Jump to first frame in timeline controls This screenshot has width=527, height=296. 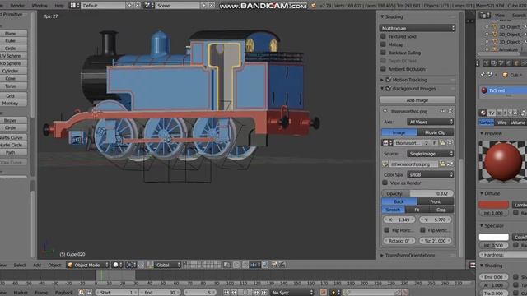point(226,293)
